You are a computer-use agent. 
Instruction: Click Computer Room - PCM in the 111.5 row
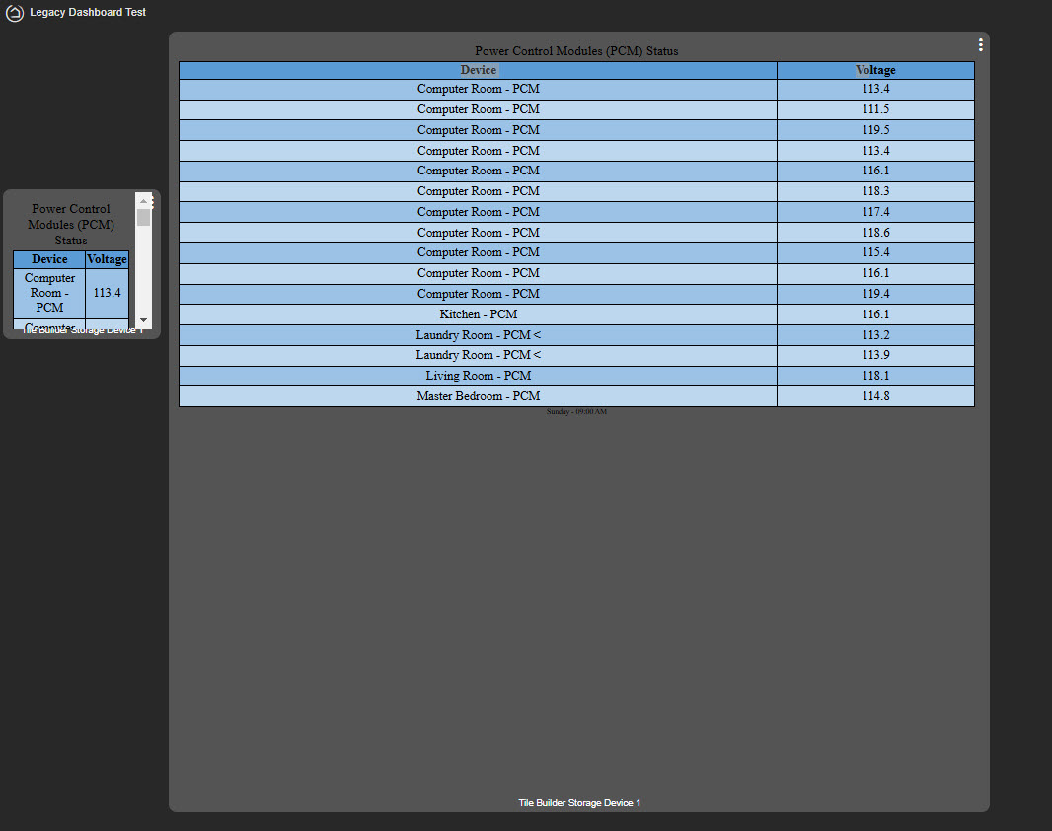tap(478, 109)
